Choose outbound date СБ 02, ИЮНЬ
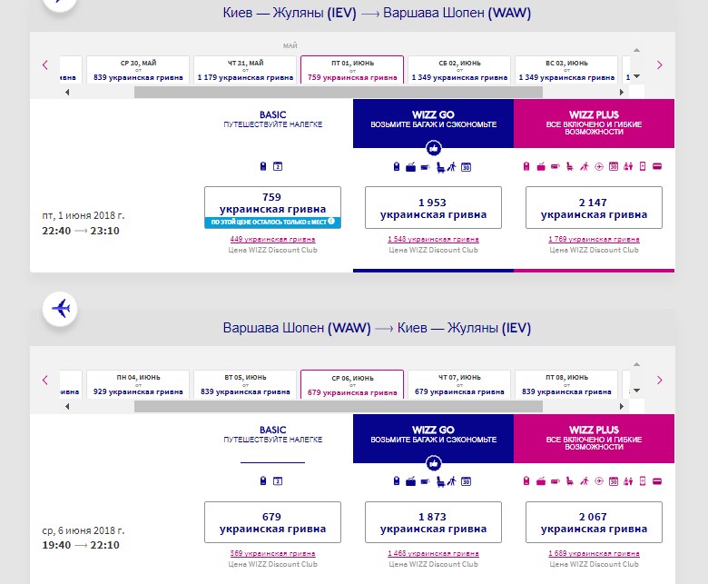Image resolution: width=708 pixels, height=584 pixels. coord(459,70)
